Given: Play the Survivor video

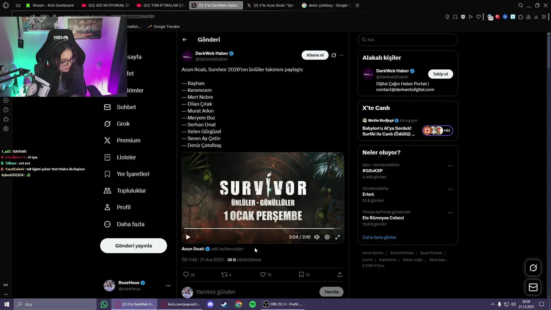Looking at the screenshot, I should [188, 237].
